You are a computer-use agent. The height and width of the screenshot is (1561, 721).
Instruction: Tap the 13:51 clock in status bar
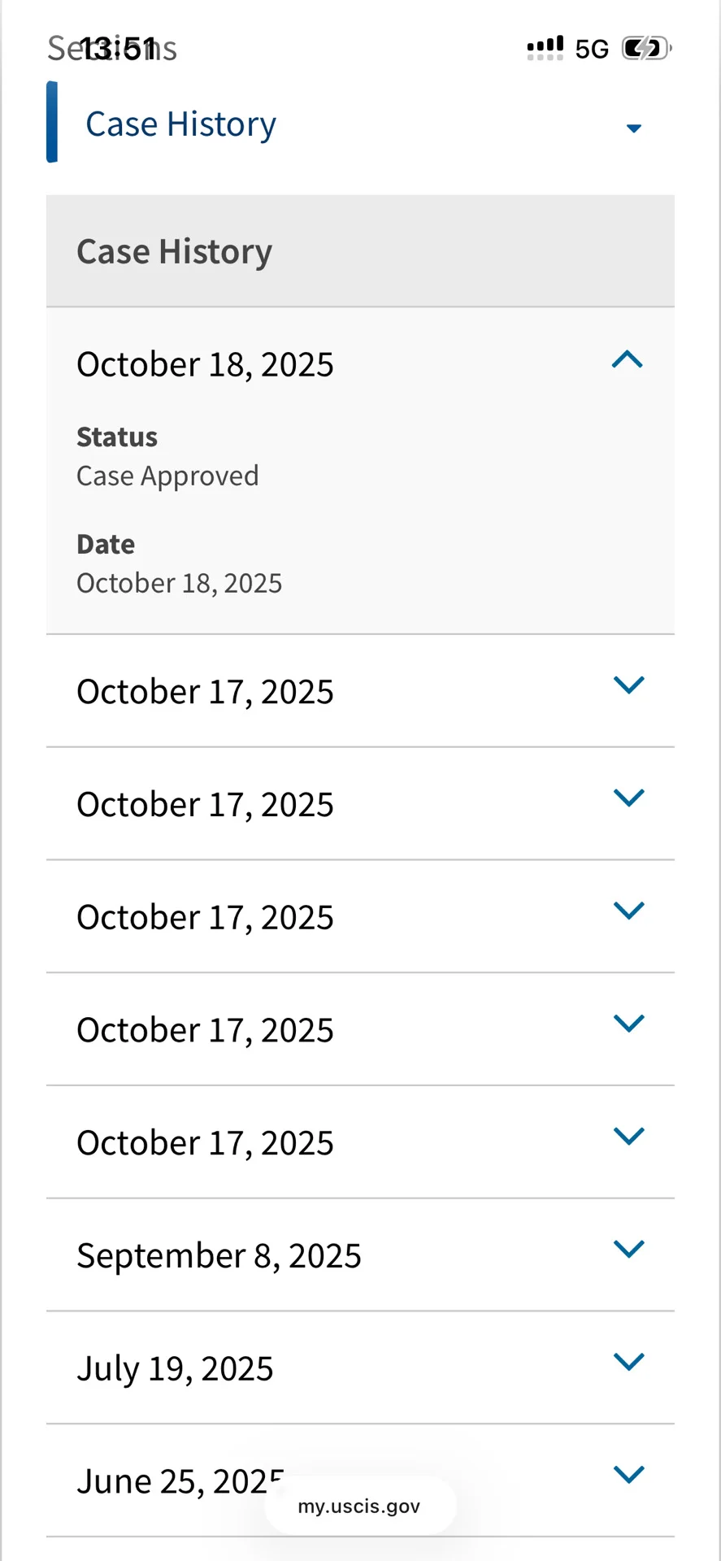coord(119,49)
